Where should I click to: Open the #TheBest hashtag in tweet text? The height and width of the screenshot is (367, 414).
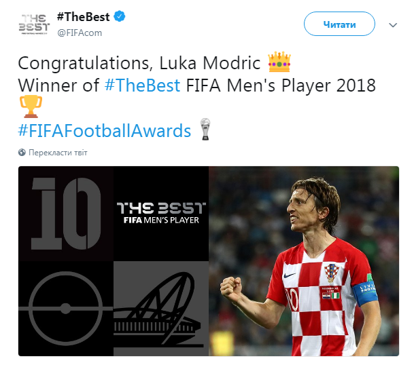[143, 86]
